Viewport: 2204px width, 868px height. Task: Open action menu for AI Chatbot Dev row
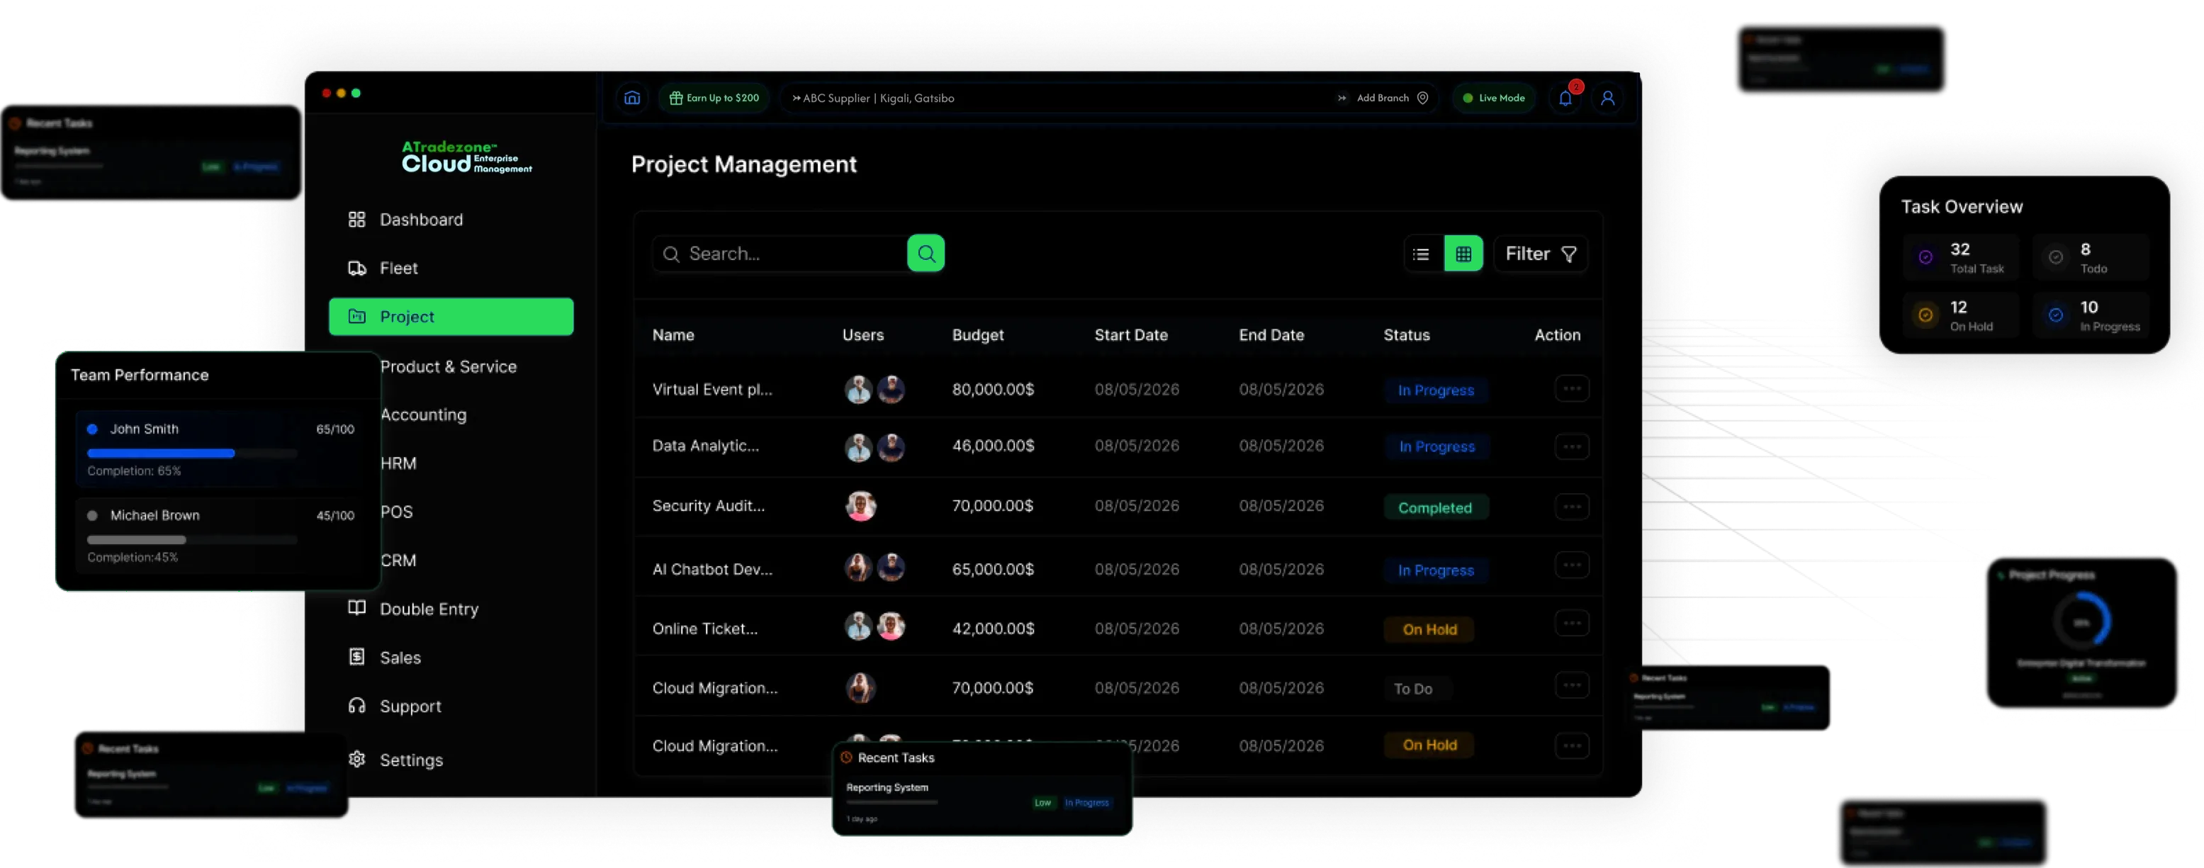click(1572, 565)
